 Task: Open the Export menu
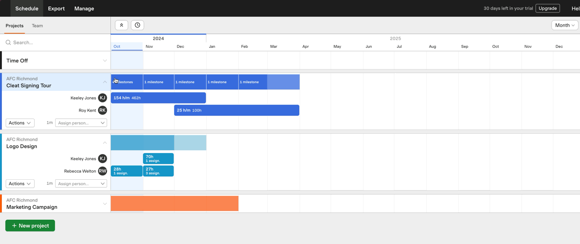[x=56, y=8]
